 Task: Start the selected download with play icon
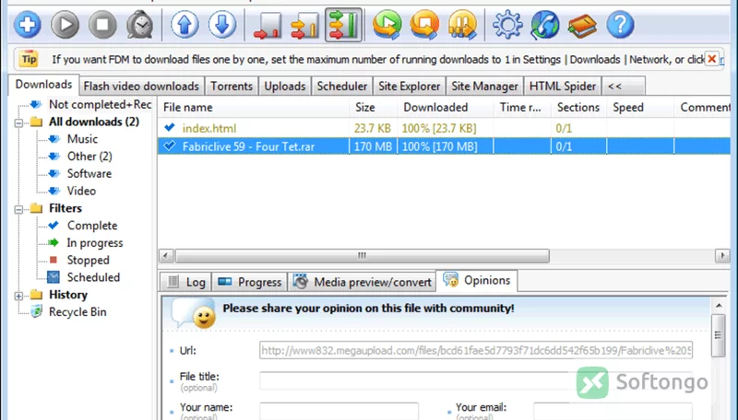point(65,25)
